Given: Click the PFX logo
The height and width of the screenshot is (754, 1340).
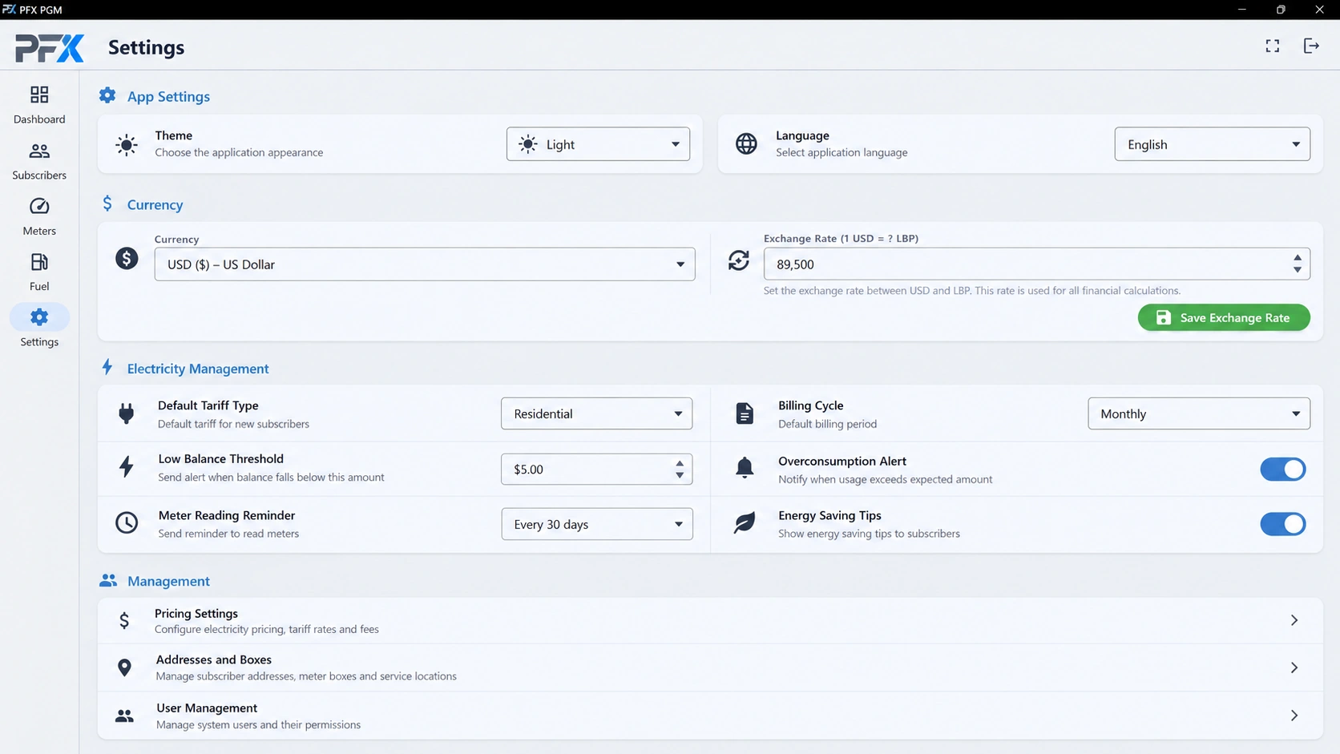Looking at the screenshot, I should [x=50, y=48].
